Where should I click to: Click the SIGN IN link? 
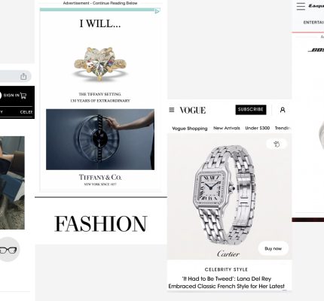[x=11, y=96]
